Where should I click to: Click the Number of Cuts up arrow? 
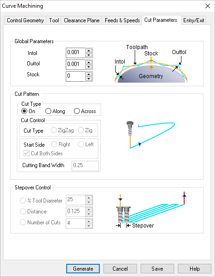pyautogui.click(x=88, y=222)
